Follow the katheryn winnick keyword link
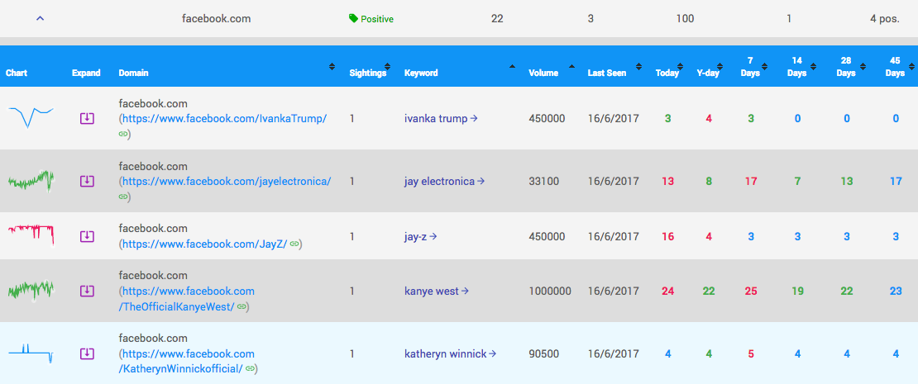 click(x=450, y=353)
